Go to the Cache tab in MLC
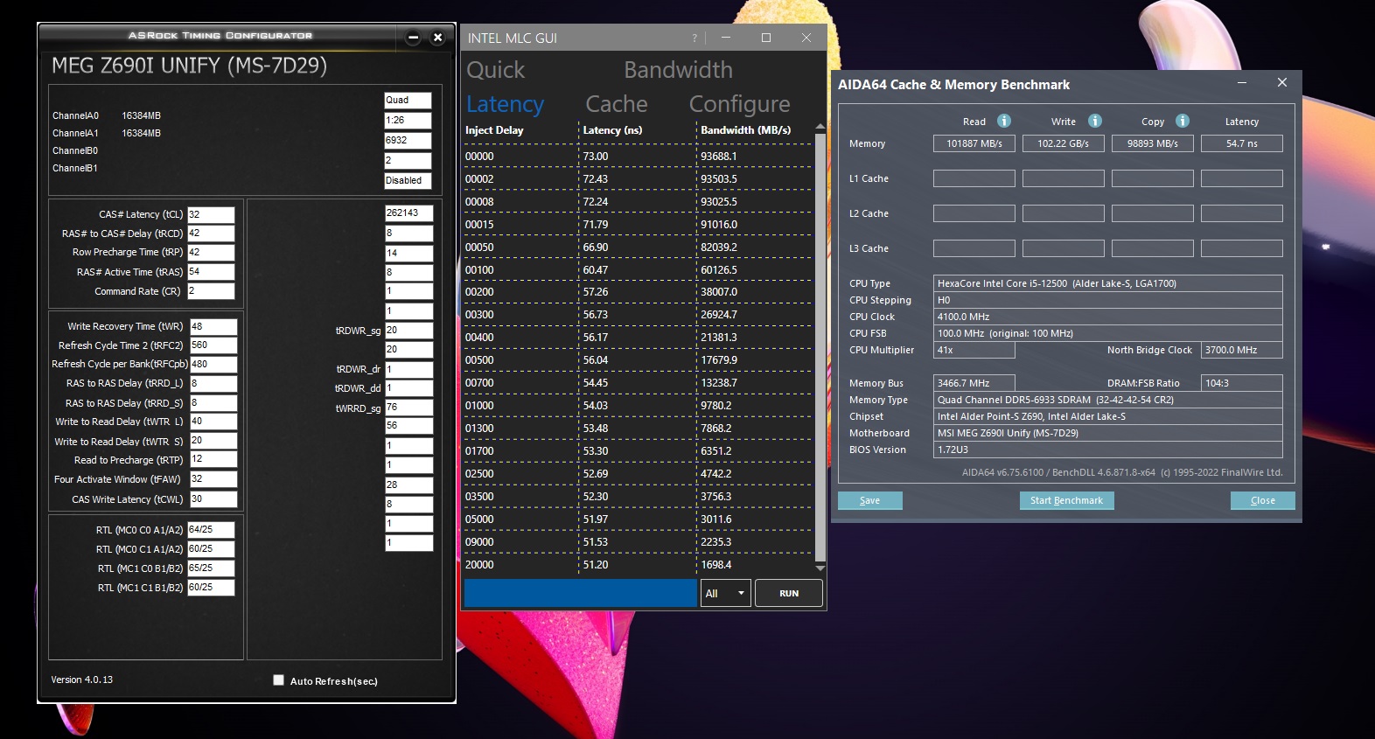Image resolution: width=1375 pixels, height=739 pixels. click(617, 104)
